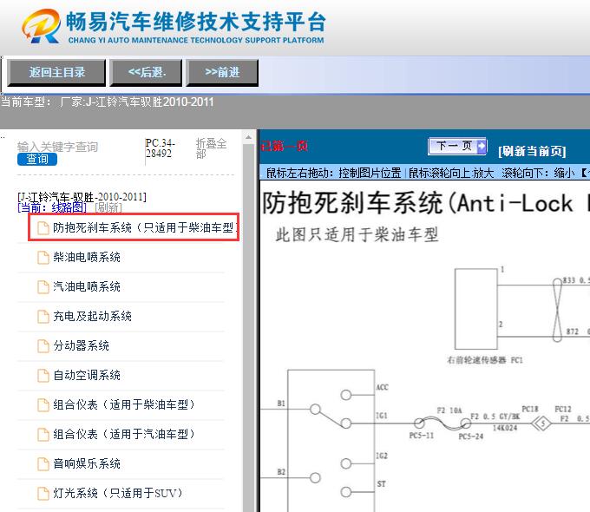Go forward with the >>前进 button
Image resolution: width=590 pixels, height=512 pixels.
pyautogui.click(x=222, y=72)
